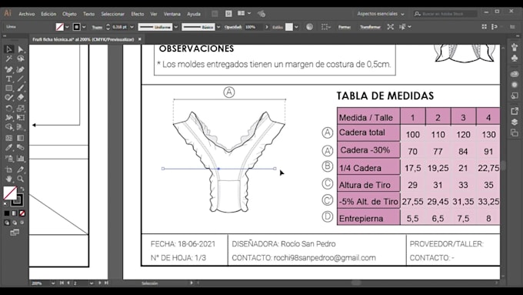Image resolution: width=523 pixels, height=295 pixels.
Task: Select the Magic Wand tool
Action: click(x=8, y=59)
